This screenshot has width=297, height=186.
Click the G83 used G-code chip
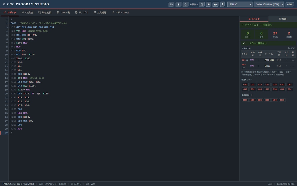click(x=267, y=89)
